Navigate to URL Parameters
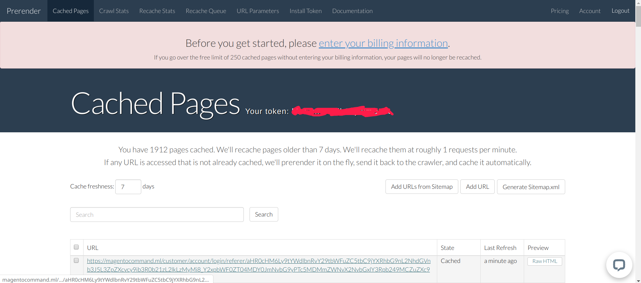The height and width of the screenshot is (283, 641). [258, 11]
